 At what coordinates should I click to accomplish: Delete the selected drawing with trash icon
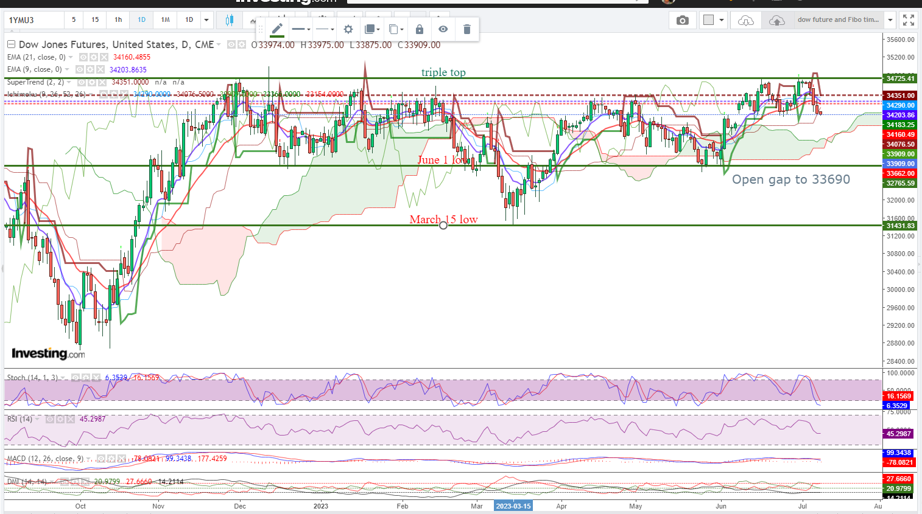click(x=466, y=29)
